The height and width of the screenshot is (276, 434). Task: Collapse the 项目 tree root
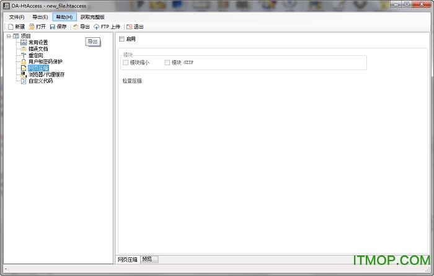click(x=9, y=36)
